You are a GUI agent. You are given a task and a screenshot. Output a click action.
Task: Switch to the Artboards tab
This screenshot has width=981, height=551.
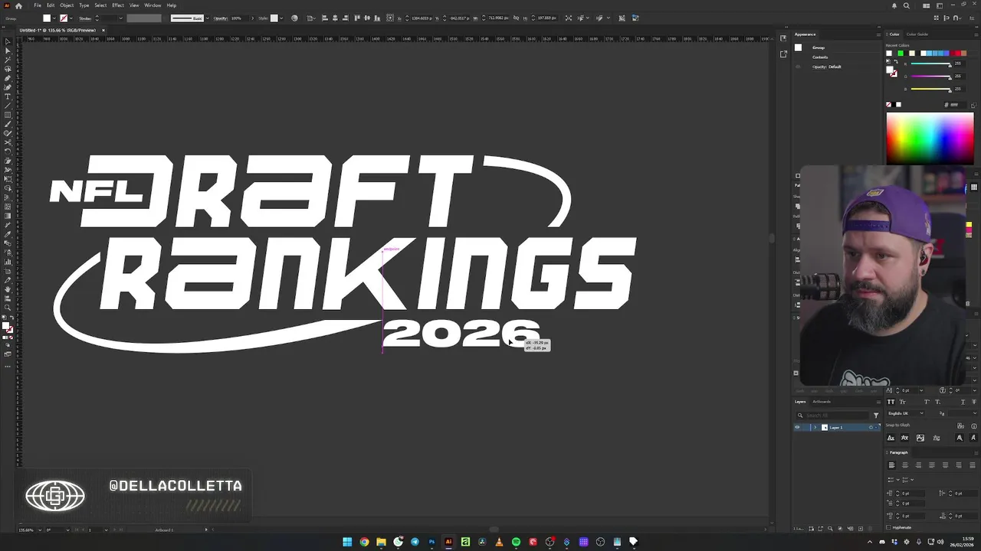(822, 402)
